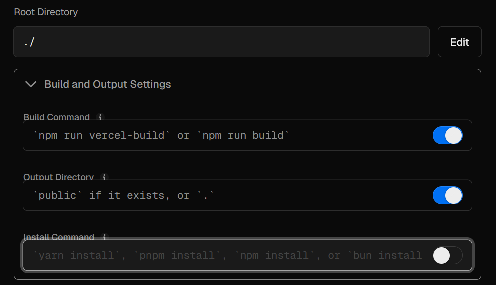Click the Root Directory label
Image resolution: width=496 pixels, height=285 pixels.
(46, 12)
